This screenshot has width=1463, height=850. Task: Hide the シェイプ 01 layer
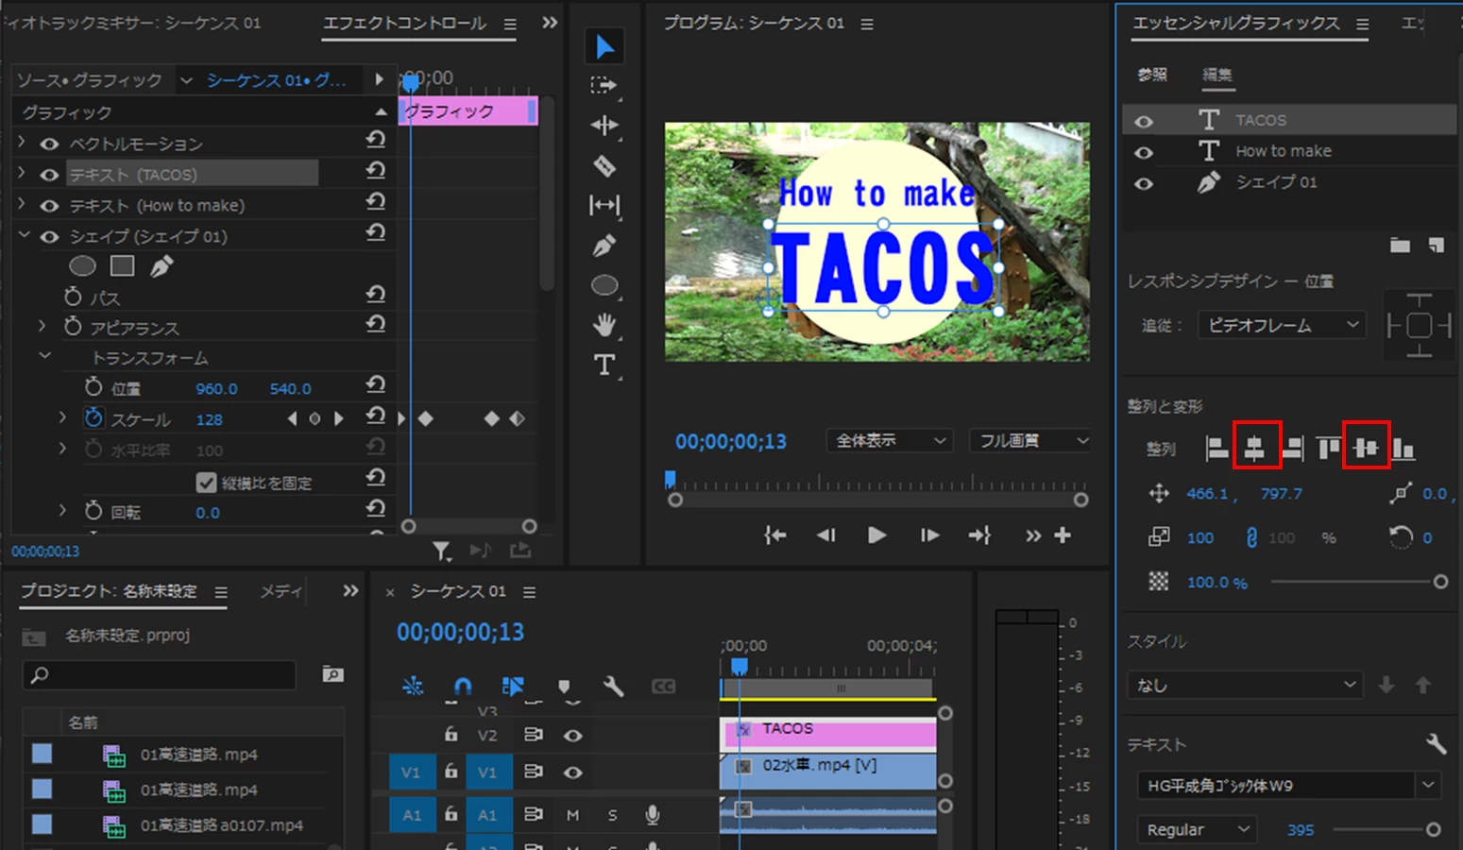tap(1143, 183)
